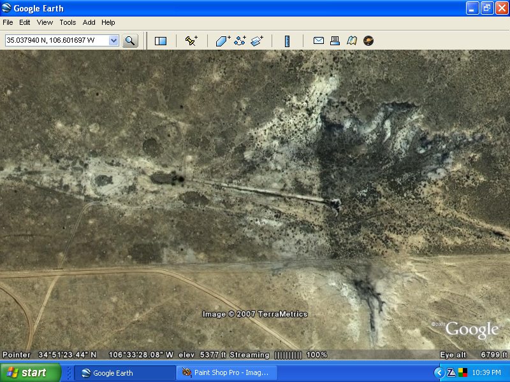
Task: Email the view with envelope icon
Action: [x=318, y=41]
